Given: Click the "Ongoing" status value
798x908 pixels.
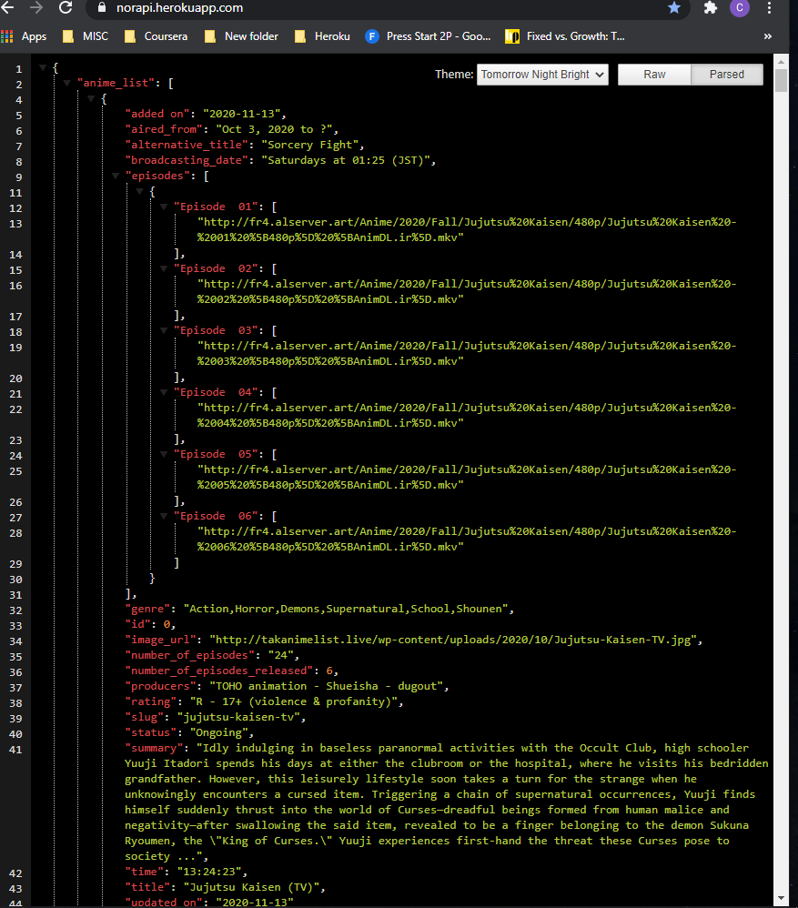Looking at the screenshot, I should [219, 732].
